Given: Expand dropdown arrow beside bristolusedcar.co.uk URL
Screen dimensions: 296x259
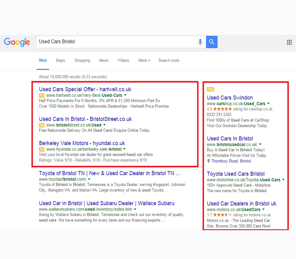Looking at the screenshot, I should coord(260,144).
